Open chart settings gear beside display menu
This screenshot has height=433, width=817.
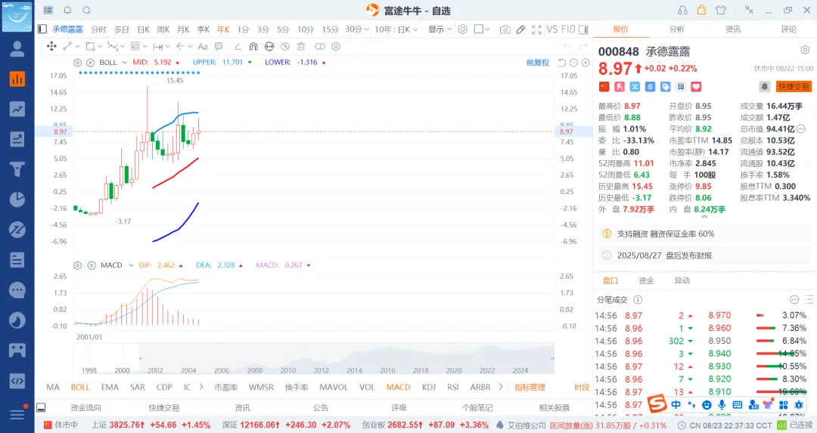(x=463, y=29)
